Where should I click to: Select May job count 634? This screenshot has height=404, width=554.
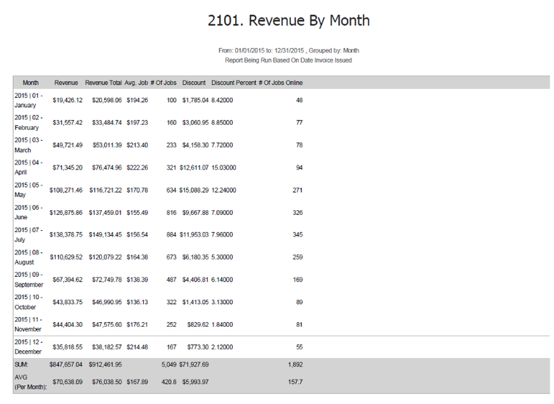pos(171,190)
